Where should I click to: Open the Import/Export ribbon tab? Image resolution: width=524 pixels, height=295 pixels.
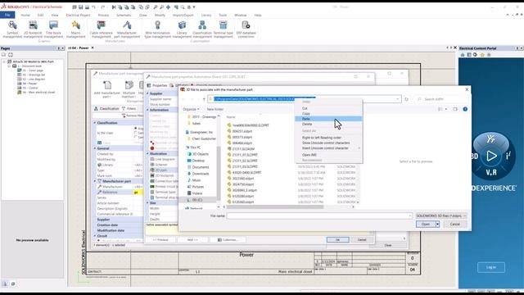(x=183, y=15)
